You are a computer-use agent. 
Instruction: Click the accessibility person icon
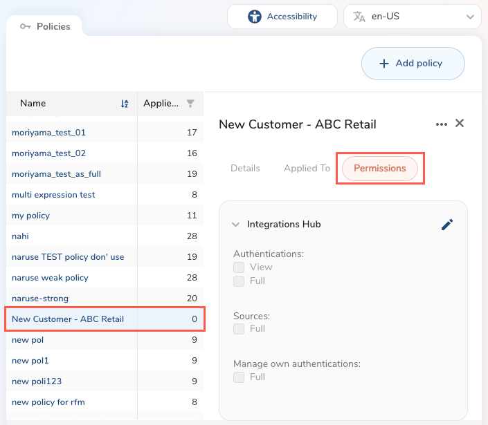click(255, 17)
